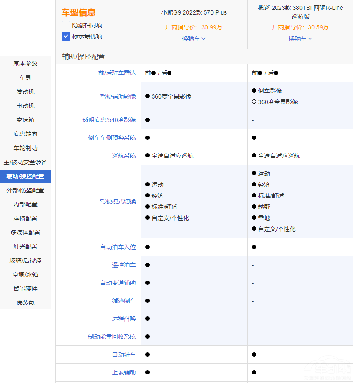Open the 驾驶模式切换 parameter label

tap(118, 201)
